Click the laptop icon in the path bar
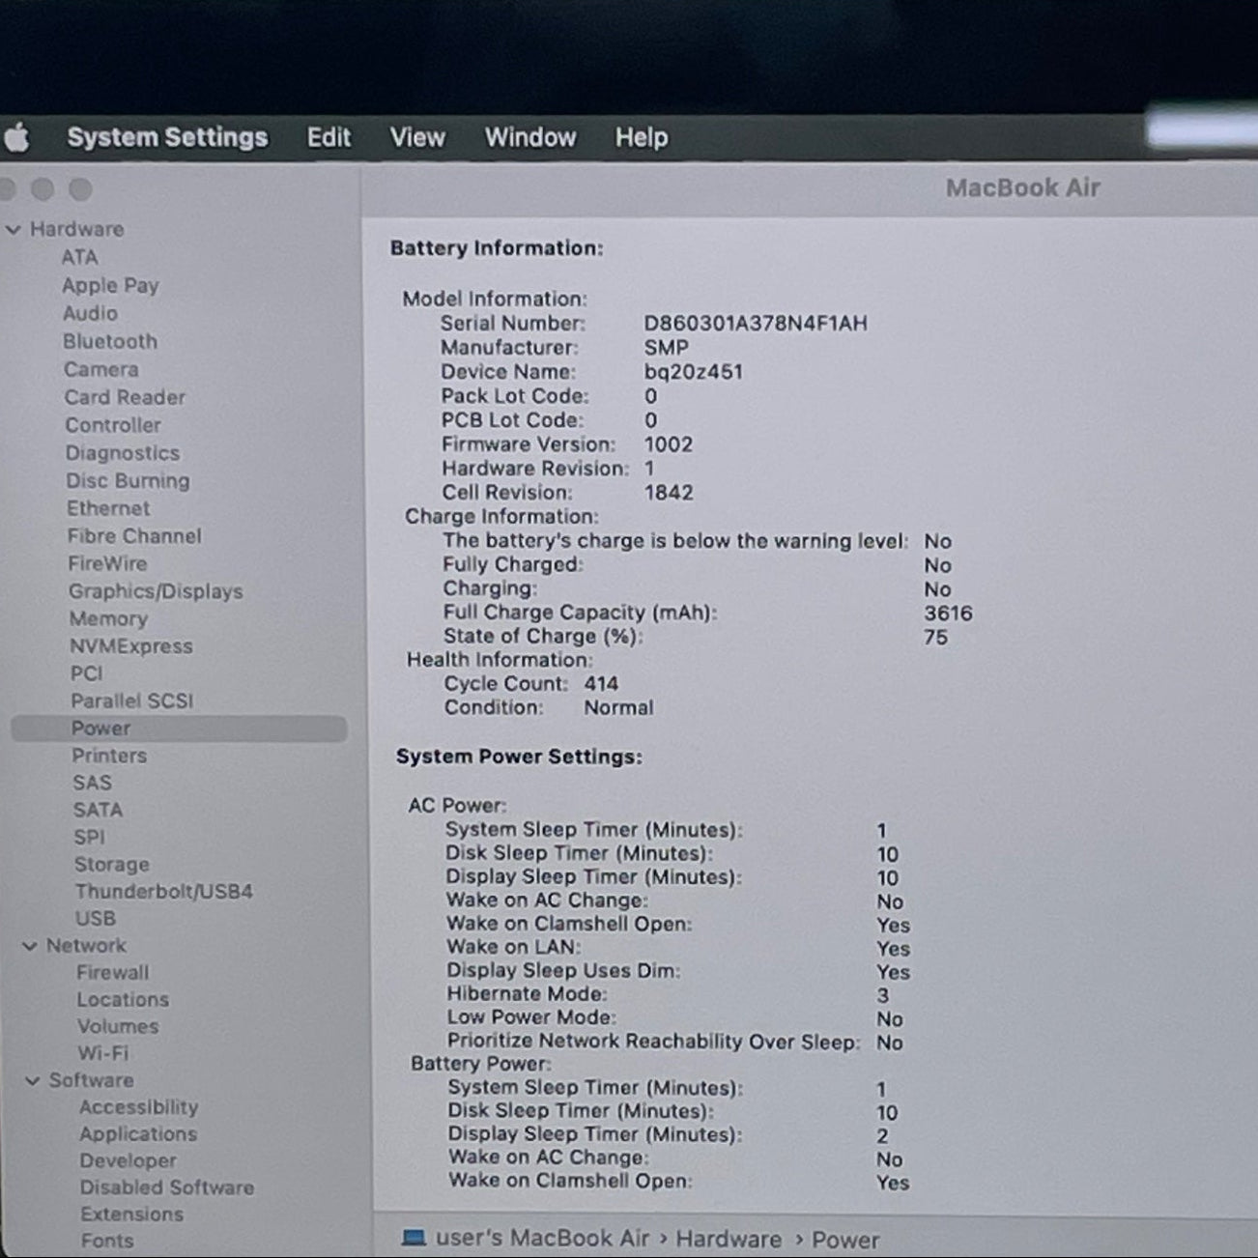This screenshot has height=1258, width=1258. [414, 1238]
